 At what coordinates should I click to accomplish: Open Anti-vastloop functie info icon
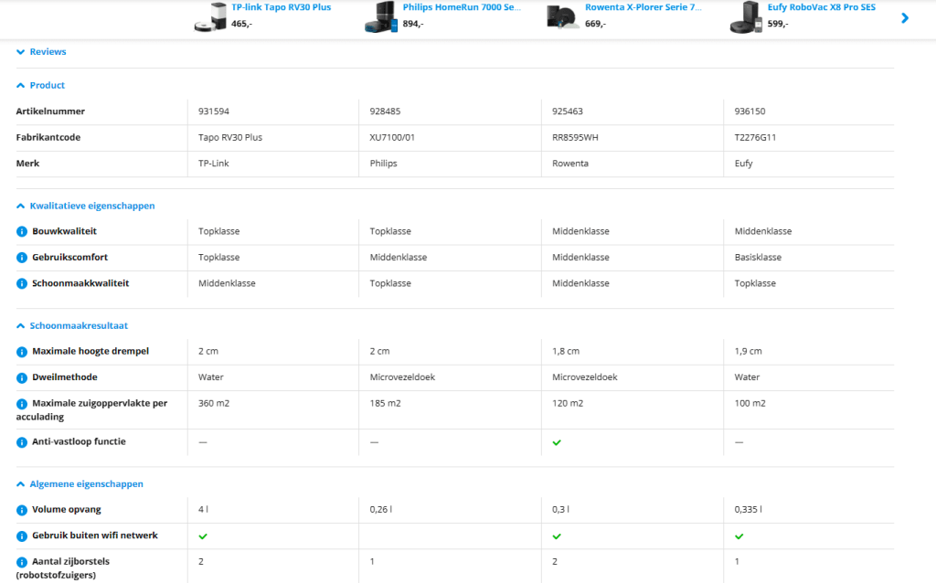[x=22, y=442]
